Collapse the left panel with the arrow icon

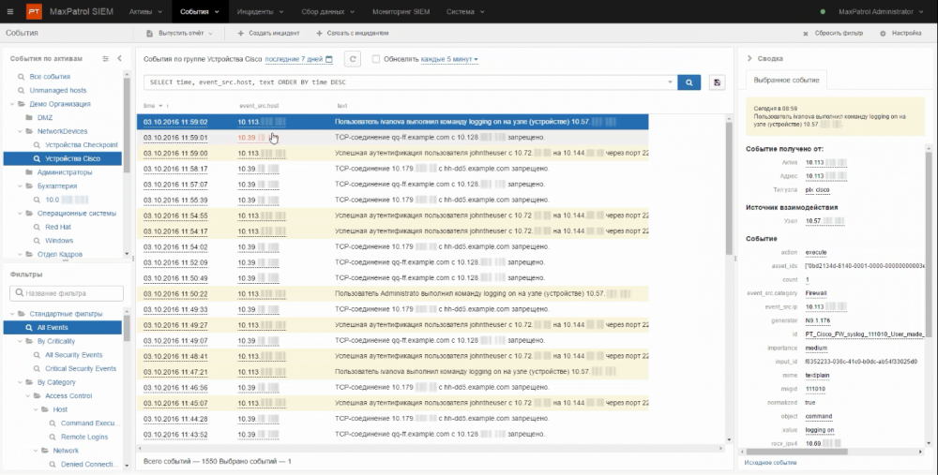[x=120, y=59]
